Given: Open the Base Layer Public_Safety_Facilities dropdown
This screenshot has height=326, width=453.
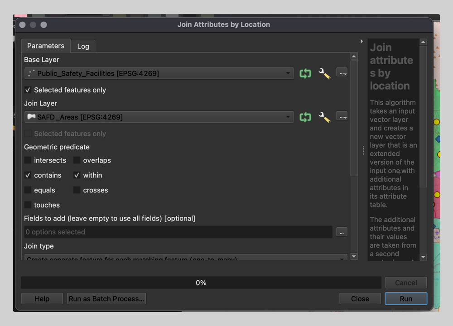Looking at the screenshot, I should click(x=159, y=73).
